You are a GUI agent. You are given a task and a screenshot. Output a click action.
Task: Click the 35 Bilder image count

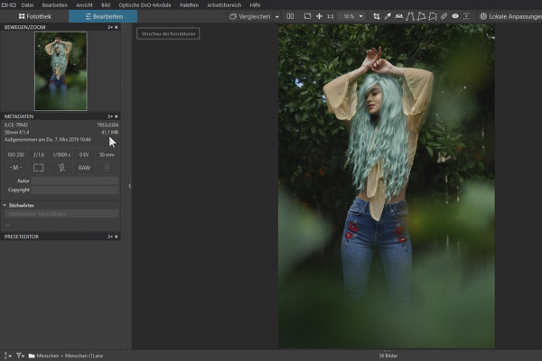pyautogui.click(x=388, y=356)
